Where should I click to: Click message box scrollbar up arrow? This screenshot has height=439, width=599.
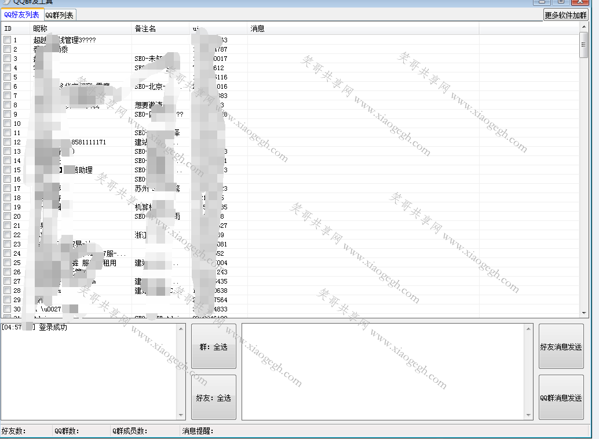pos(529,329)
